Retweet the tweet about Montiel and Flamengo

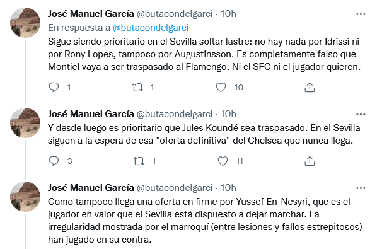coord(137,87)
